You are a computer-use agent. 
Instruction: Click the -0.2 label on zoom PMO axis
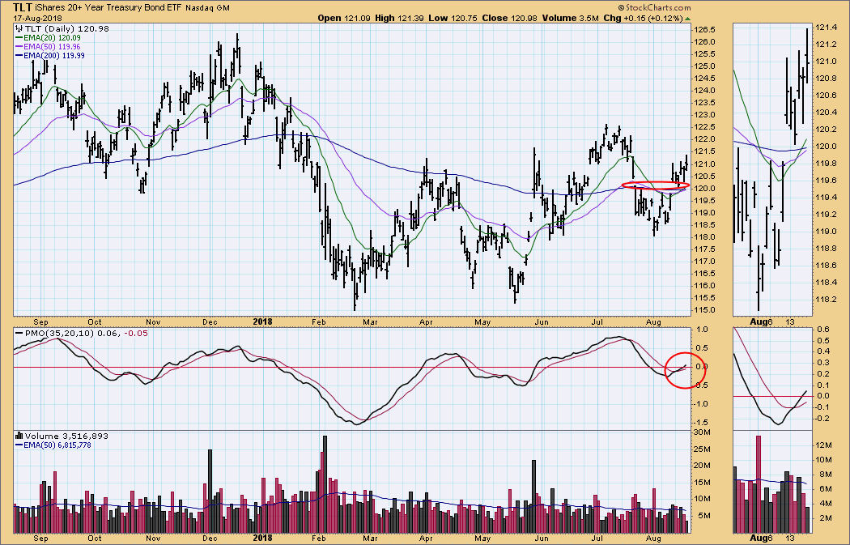822,418
